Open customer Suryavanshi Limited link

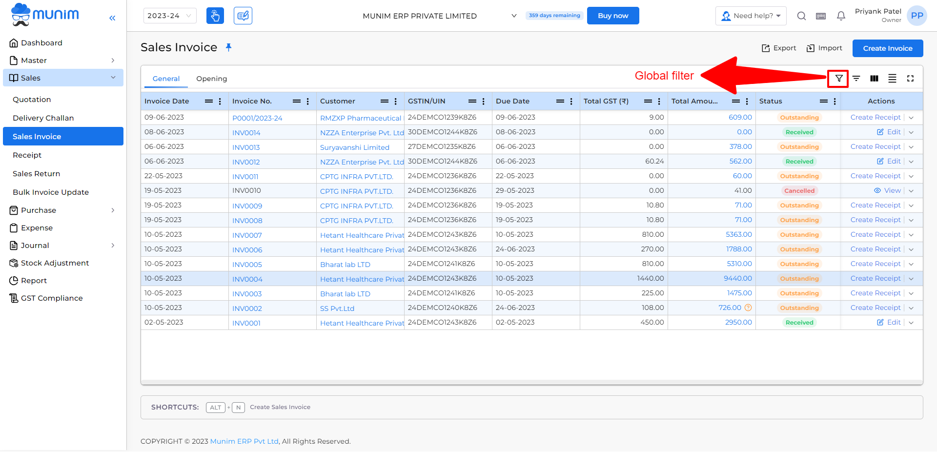(x=355, y=147)
